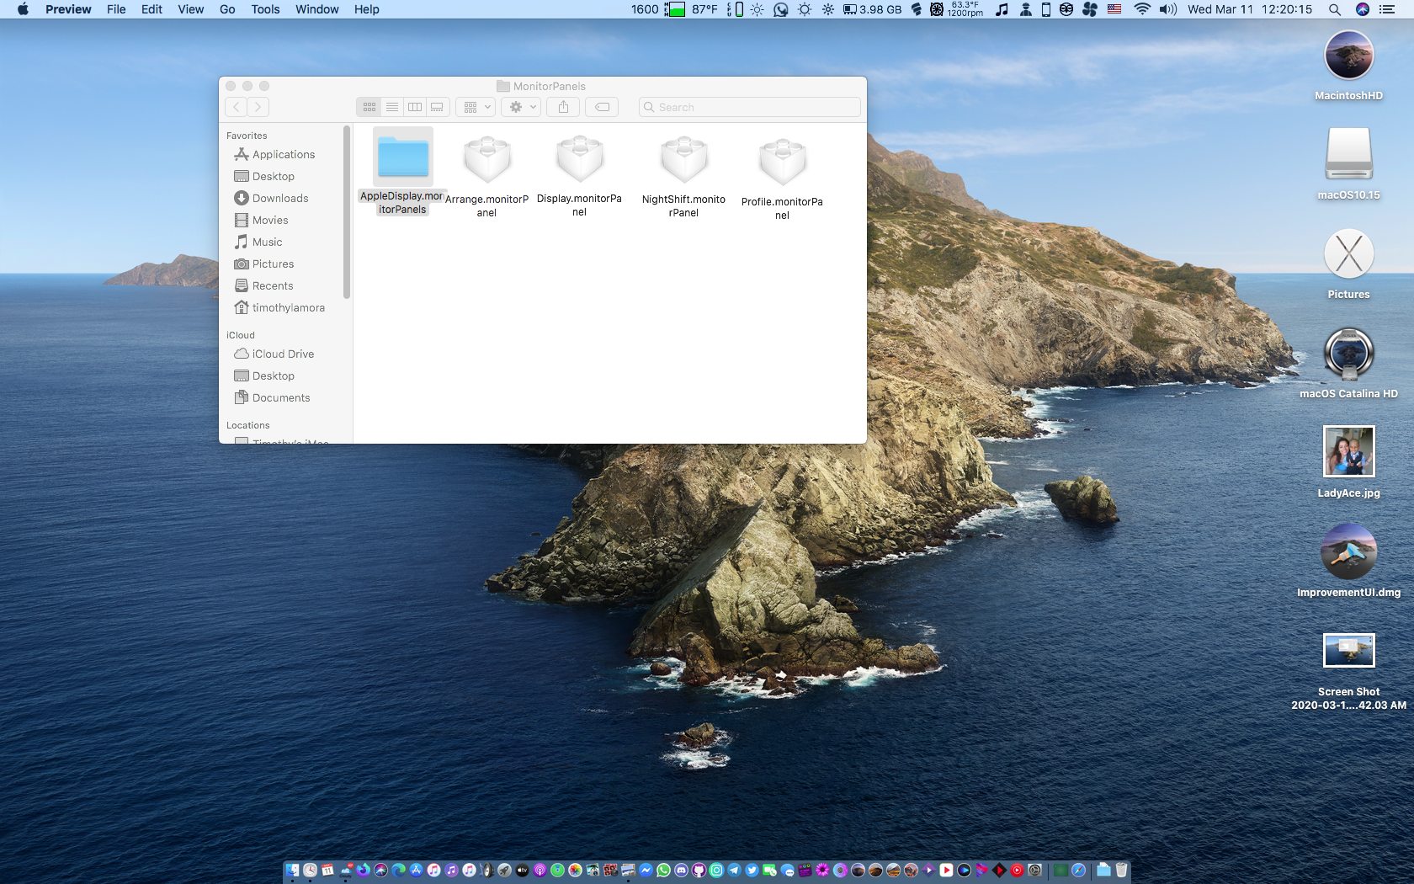Open the Tools menu in menu bar
Screen dimensions: 1414x884
265,9
